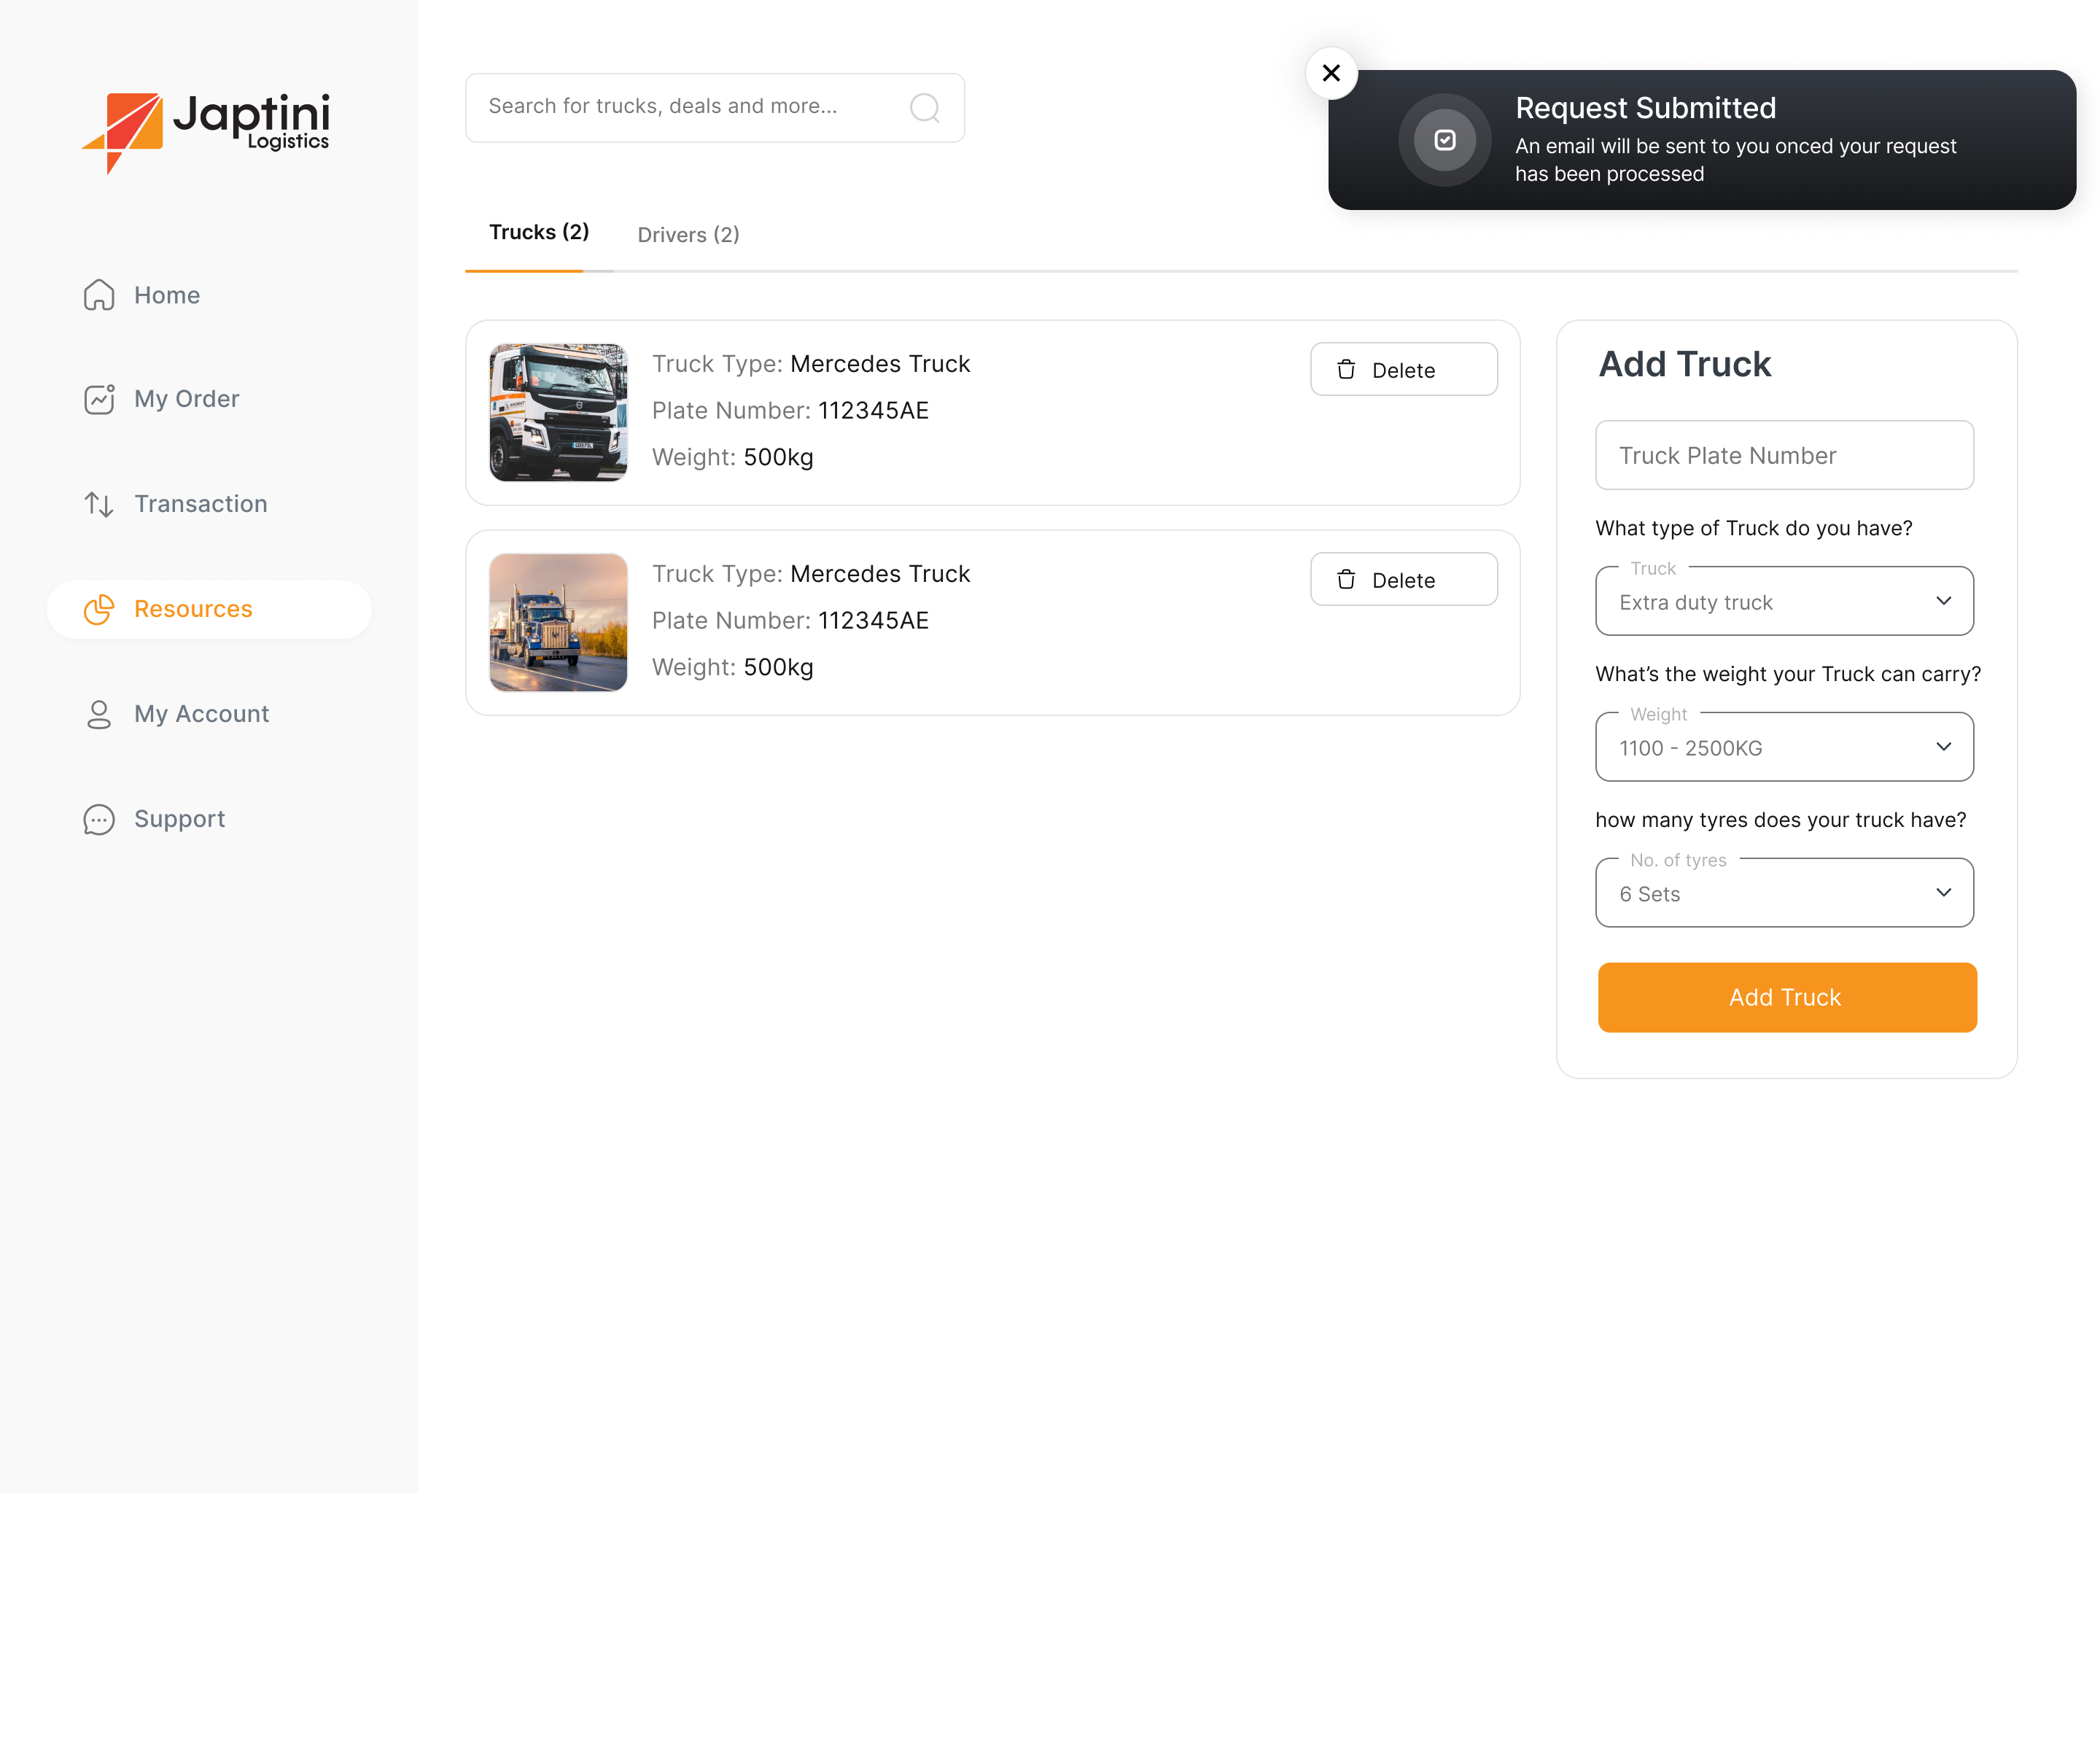Click the checkmark icon in the notification
The height and width of the screenshot is (1756, 2100).
(x=1445, y=140)
